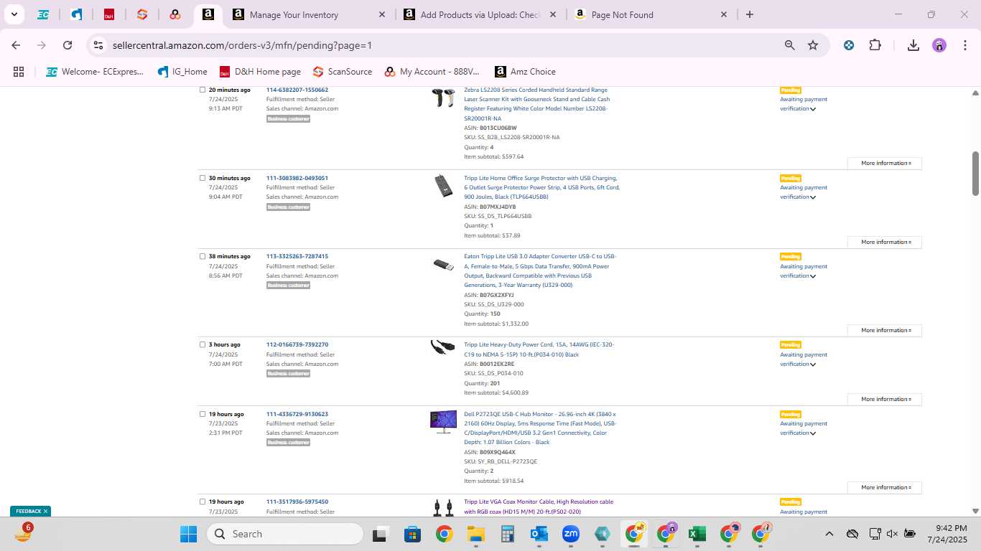
Task: Open a new browser tab
Action: tap(750, 14)
